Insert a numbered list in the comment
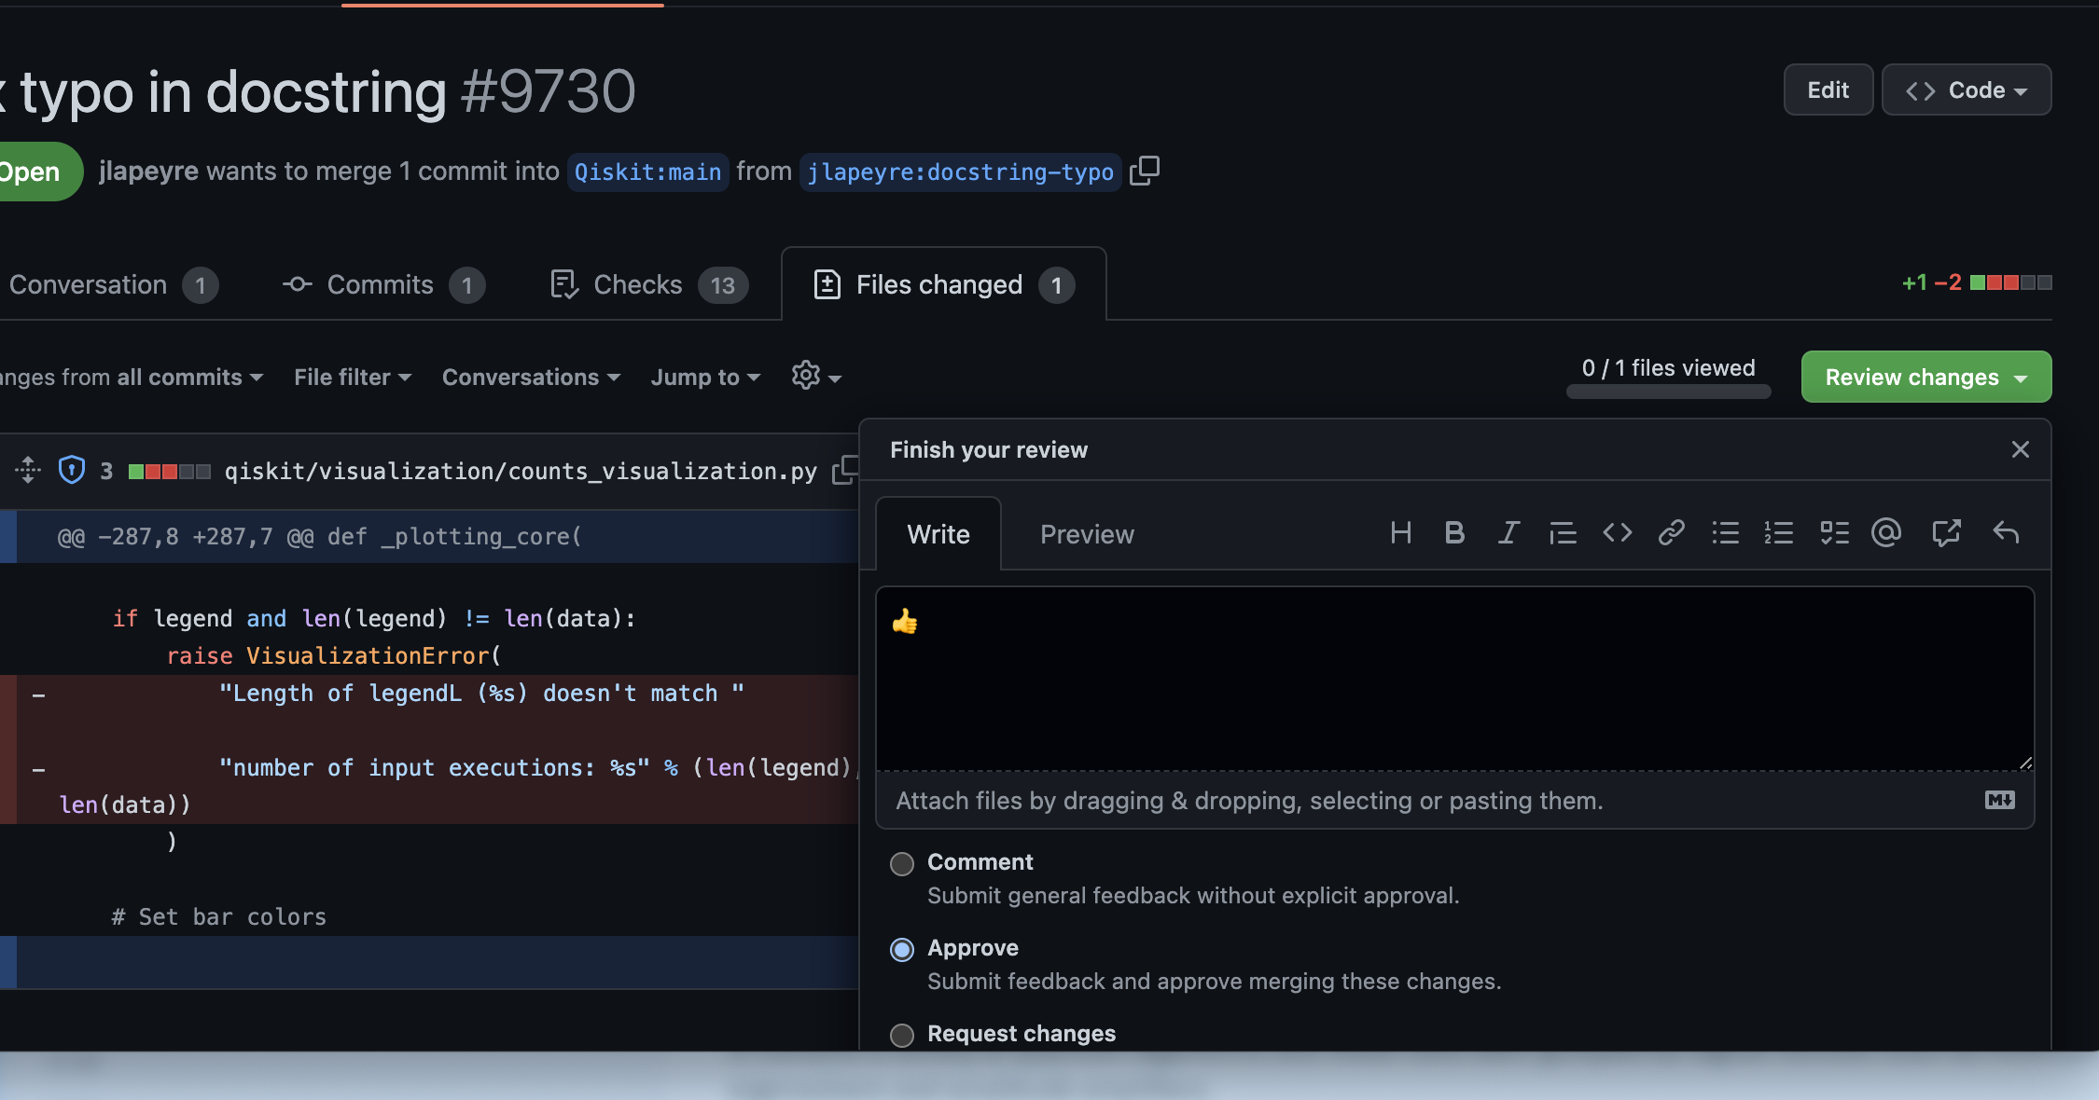This screenshot has height=1100, width=2099. click(1779, 533)
